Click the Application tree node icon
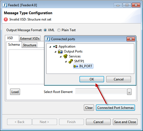This screenshot has height=131, width=143. tap(55, 46)
